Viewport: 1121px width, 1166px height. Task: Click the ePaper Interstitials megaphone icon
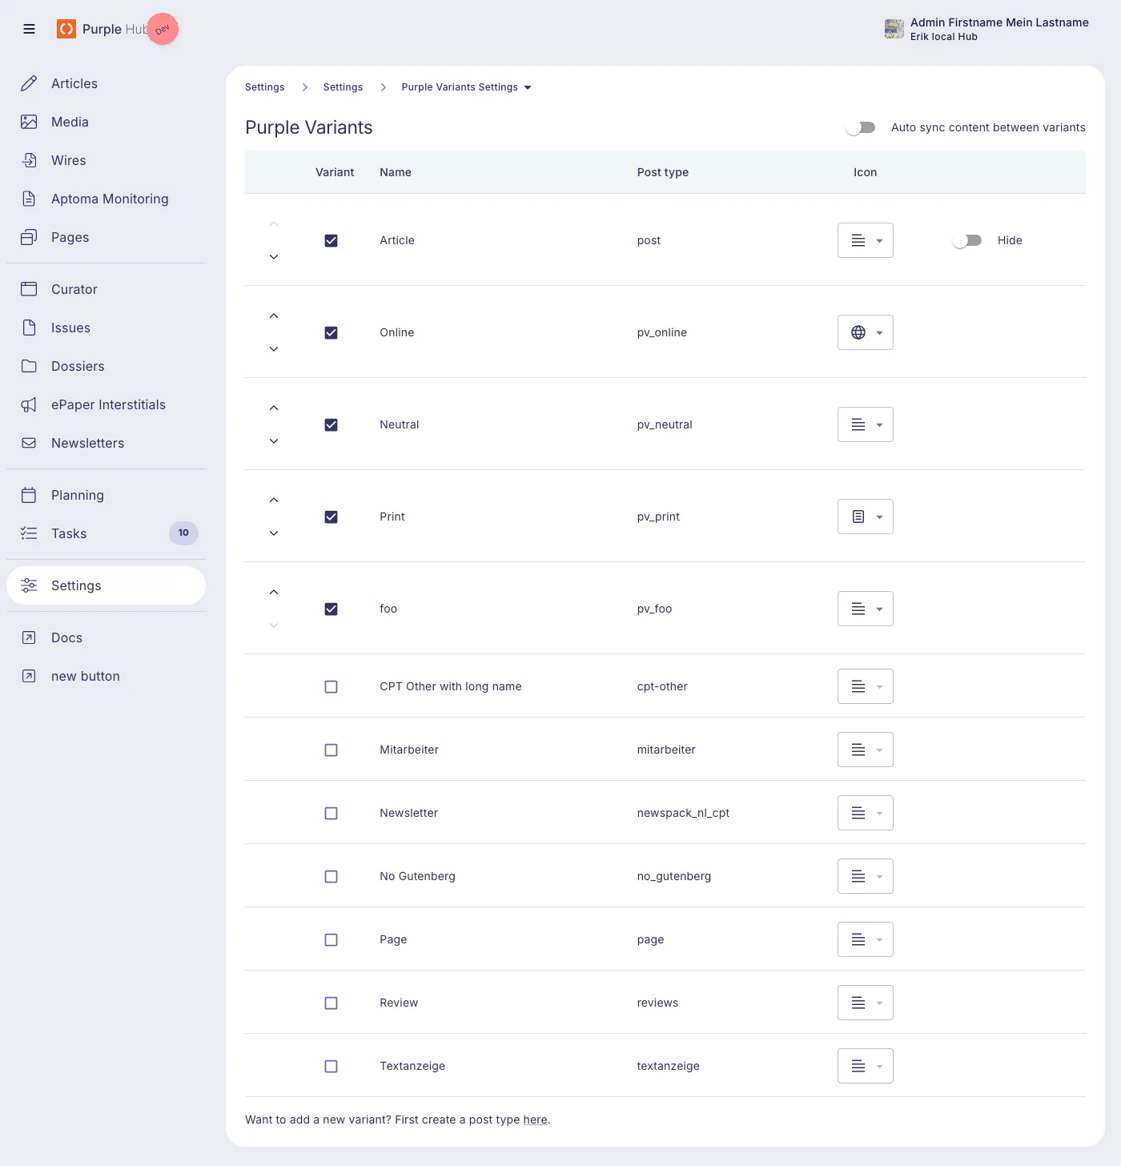[29, 404]
